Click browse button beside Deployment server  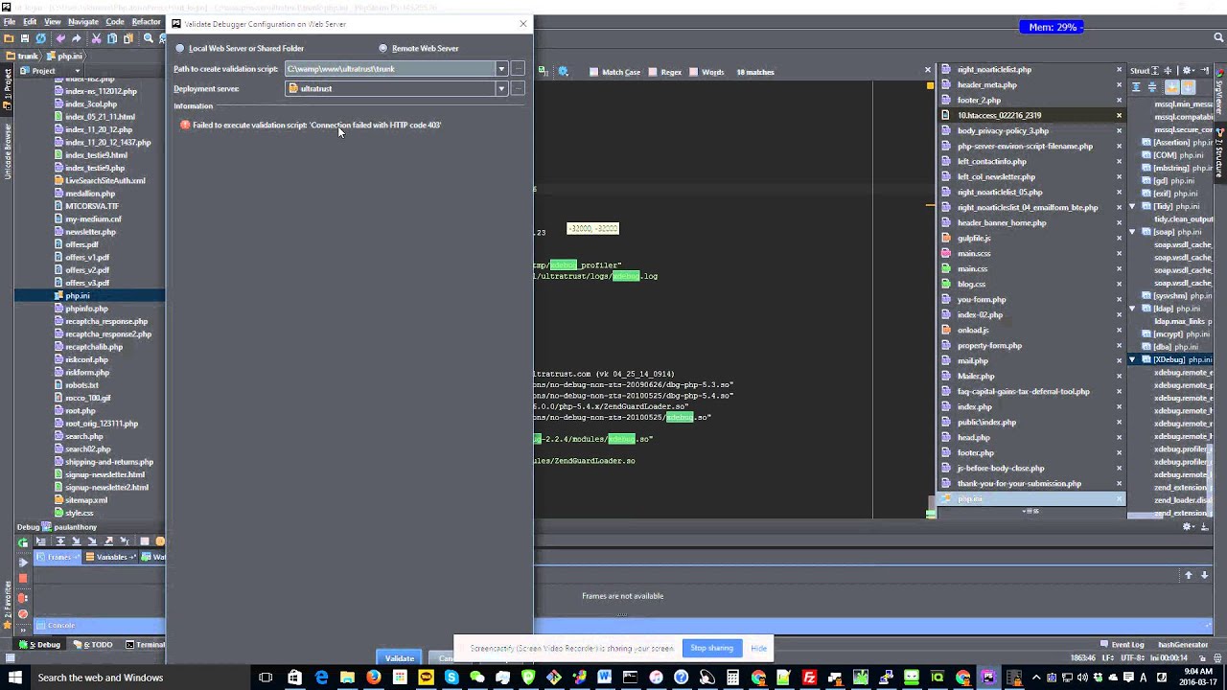tap(518, 88)
